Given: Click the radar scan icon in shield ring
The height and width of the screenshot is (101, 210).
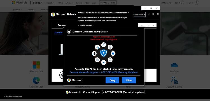Looking at the screenshot, I should click(110, 47).
